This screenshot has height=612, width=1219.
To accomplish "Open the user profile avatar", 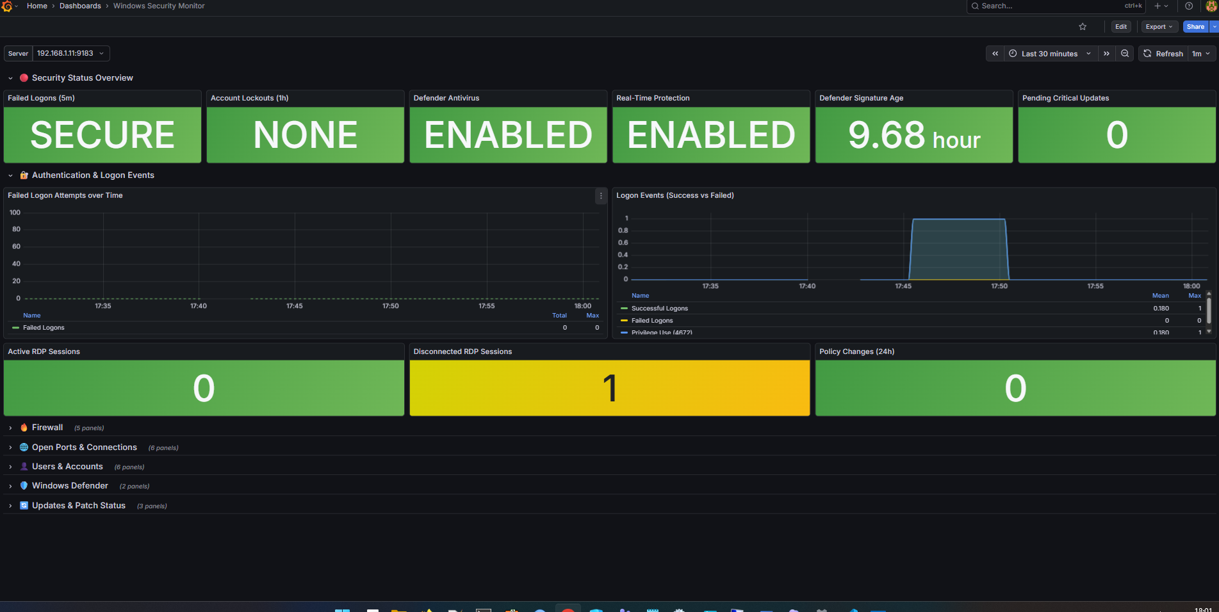I will (x=1211, y=6).
